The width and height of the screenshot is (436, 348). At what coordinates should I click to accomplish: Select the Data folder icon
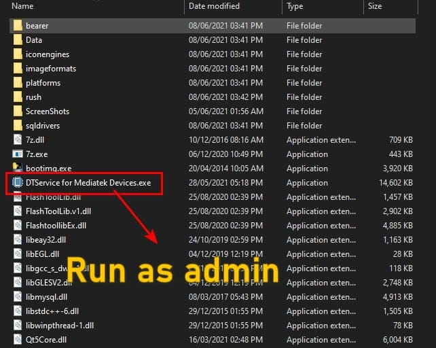(17, 40)
